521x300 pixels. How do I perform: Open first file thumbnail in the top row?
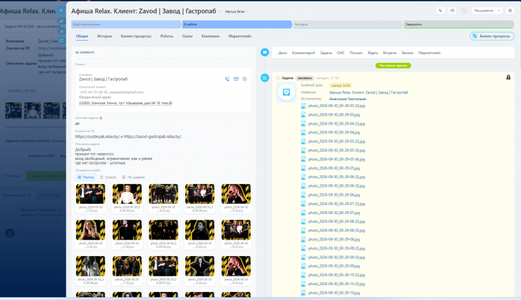point(90,194)
